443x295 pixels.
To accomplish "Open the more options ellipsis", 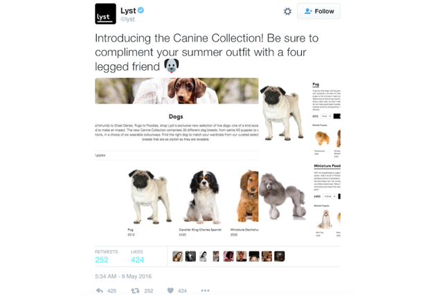I will coord(205,290).
